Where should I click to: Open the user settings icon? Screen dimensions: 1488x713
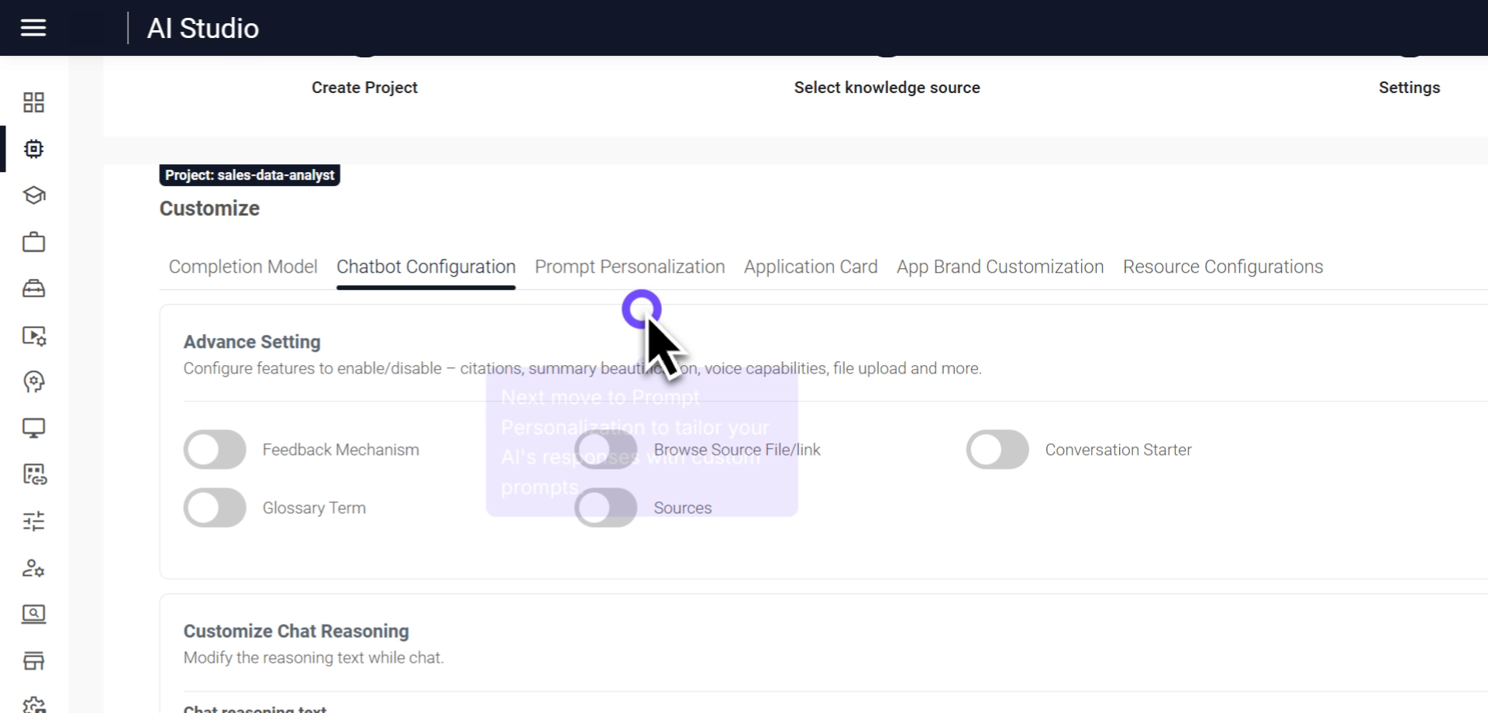(33, 568)
